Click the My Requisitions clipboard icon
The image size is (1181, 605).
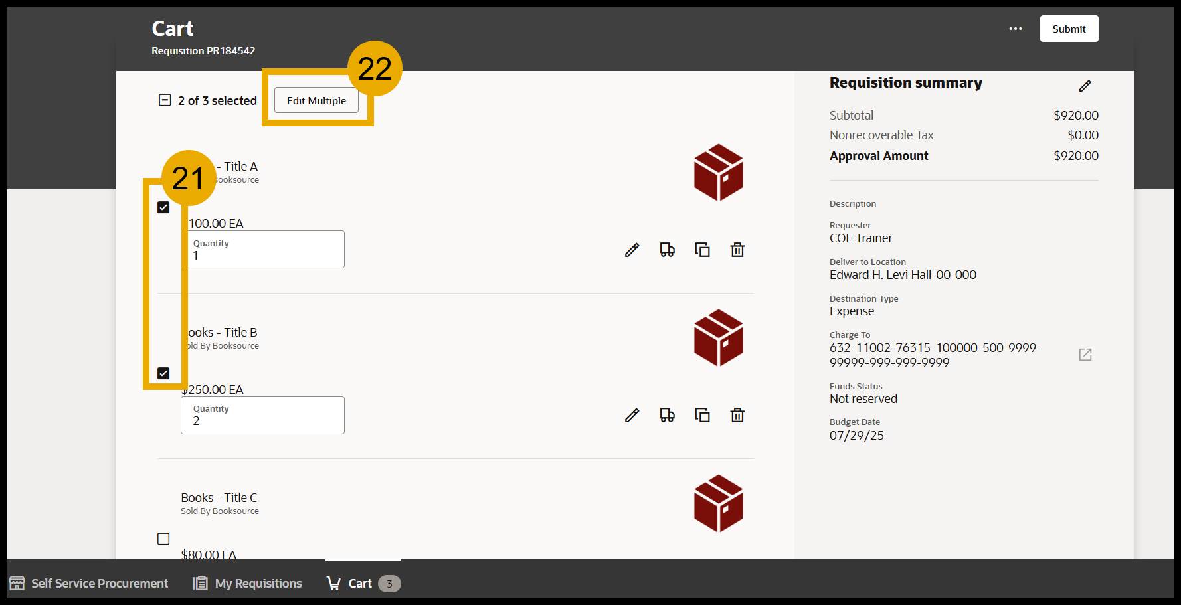pyautogui.click(x=200, y=583)
